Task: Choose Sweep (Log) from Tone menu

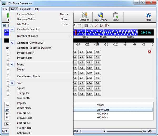Action: (24, 58)
